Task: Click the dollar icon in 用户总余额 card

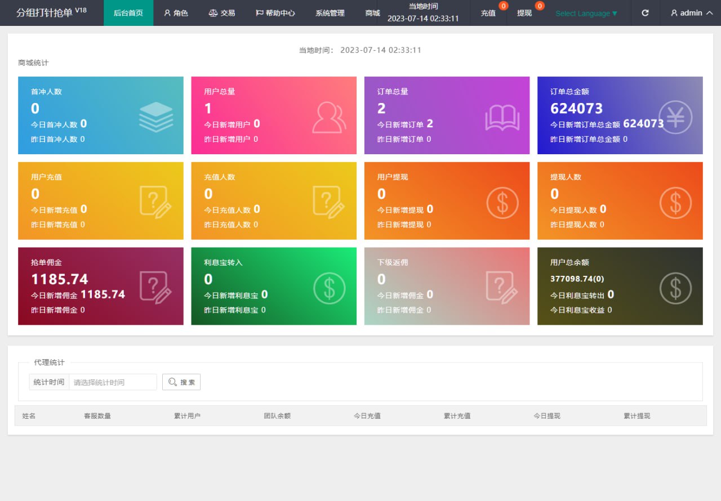Action: (675, 288)
